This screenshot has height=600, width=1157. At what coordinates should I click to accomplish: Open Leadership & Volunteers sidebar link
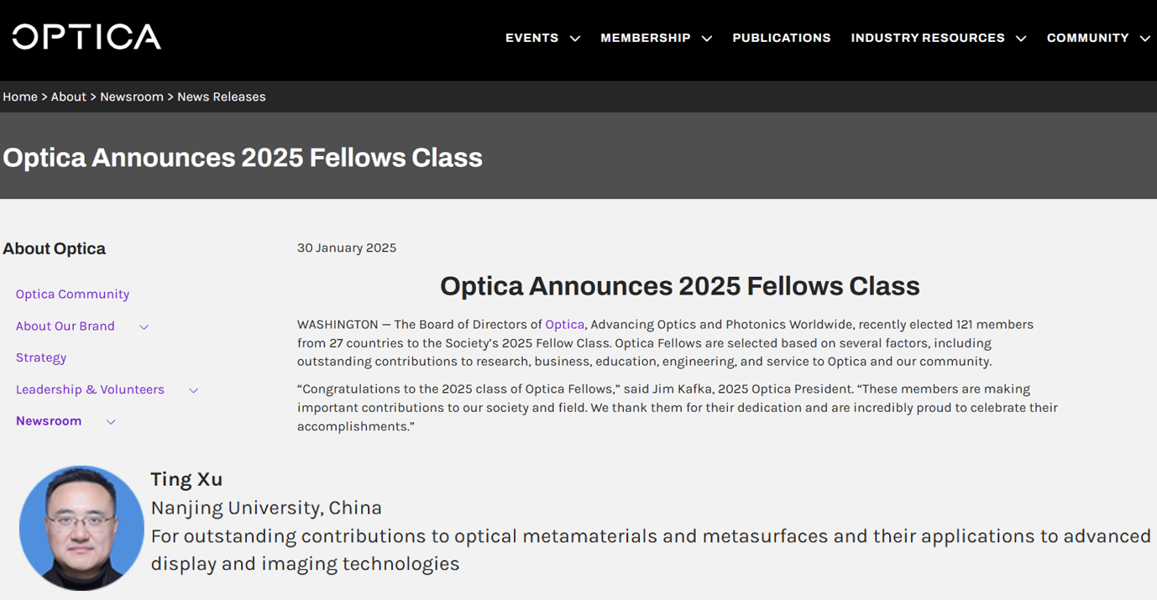click(90, 389)
